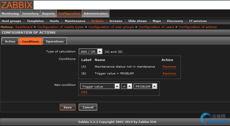
Task: Open Configuration of actions history link
Action: 198,27
